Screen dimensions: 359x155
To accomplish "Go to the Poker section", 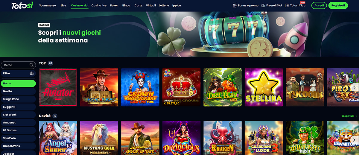I will click(x=114, y=5).
